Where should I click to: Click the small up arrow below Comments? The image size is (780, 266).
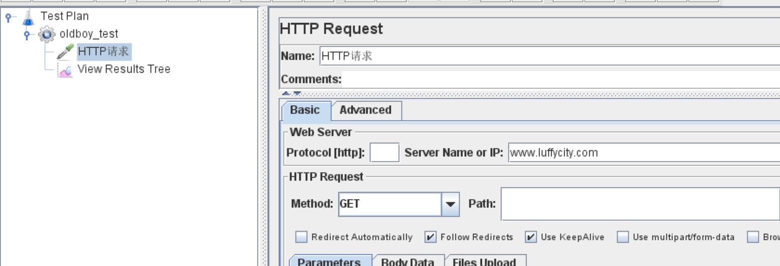pos(286,93)
